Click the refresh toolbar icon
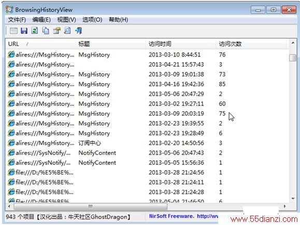This screenshot has height=225, width=300. (x=35, y=31)
